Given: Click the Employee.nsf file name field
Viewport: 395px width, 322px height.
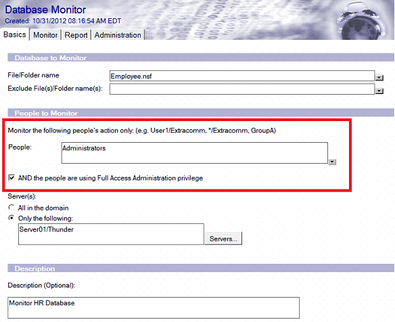Looking at the screenshot, I should click(x=242, y=76).
